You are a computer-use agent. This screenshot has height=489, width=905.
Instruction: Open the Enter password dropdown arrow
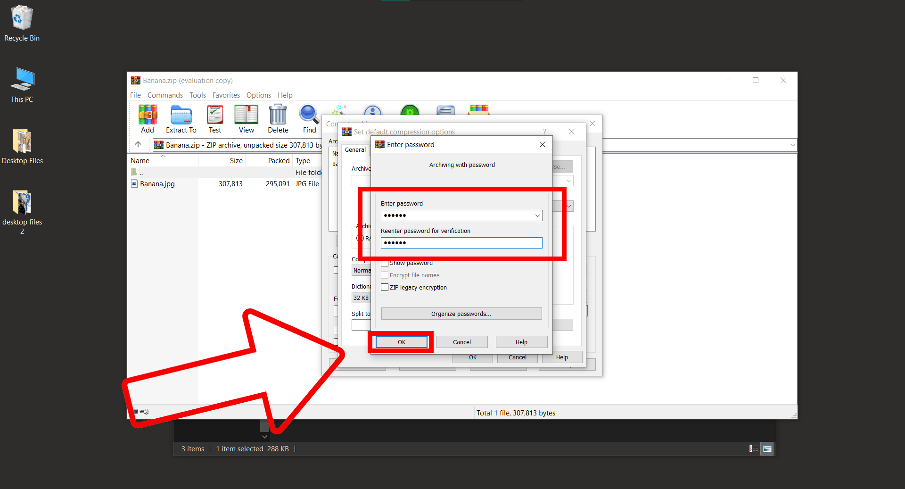(x=537, y=215)
